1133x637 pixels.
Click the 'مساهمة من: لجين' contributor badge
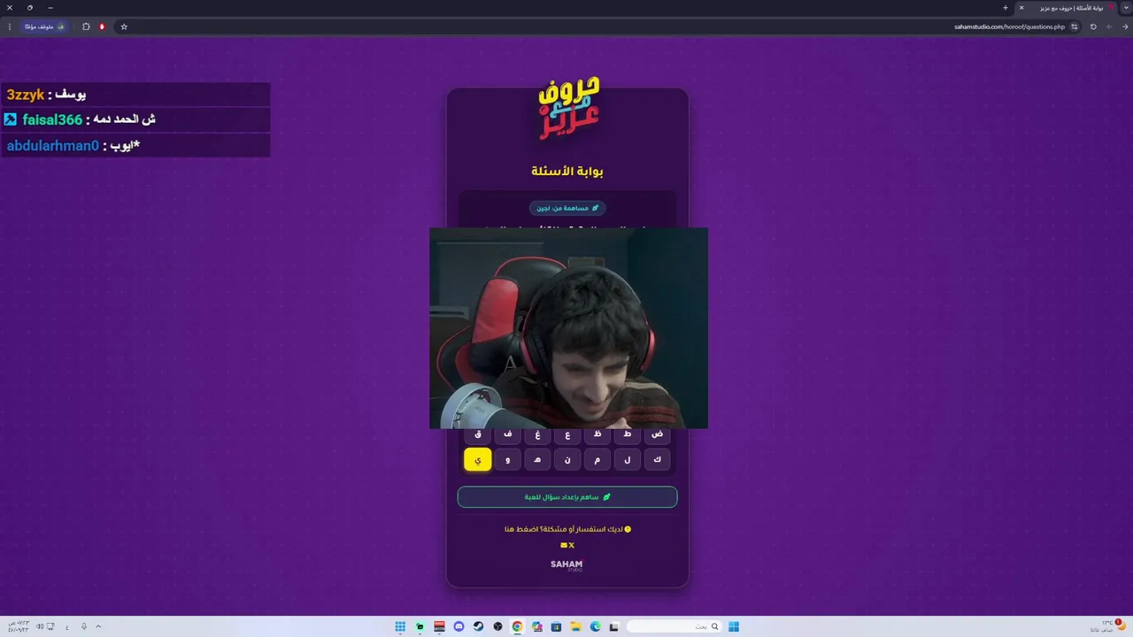(x=567, y=208)
